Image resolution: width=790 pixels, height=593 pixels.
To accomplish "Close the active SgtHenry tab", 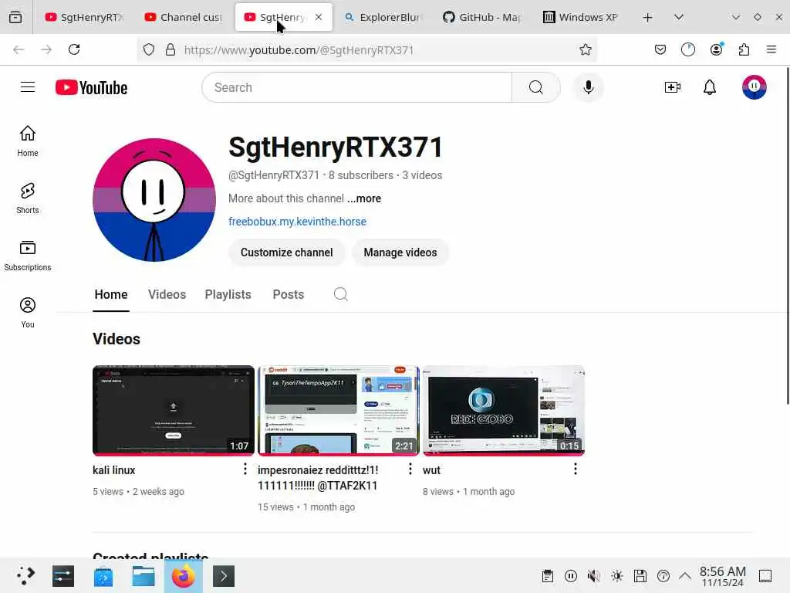I will [319, 17].
